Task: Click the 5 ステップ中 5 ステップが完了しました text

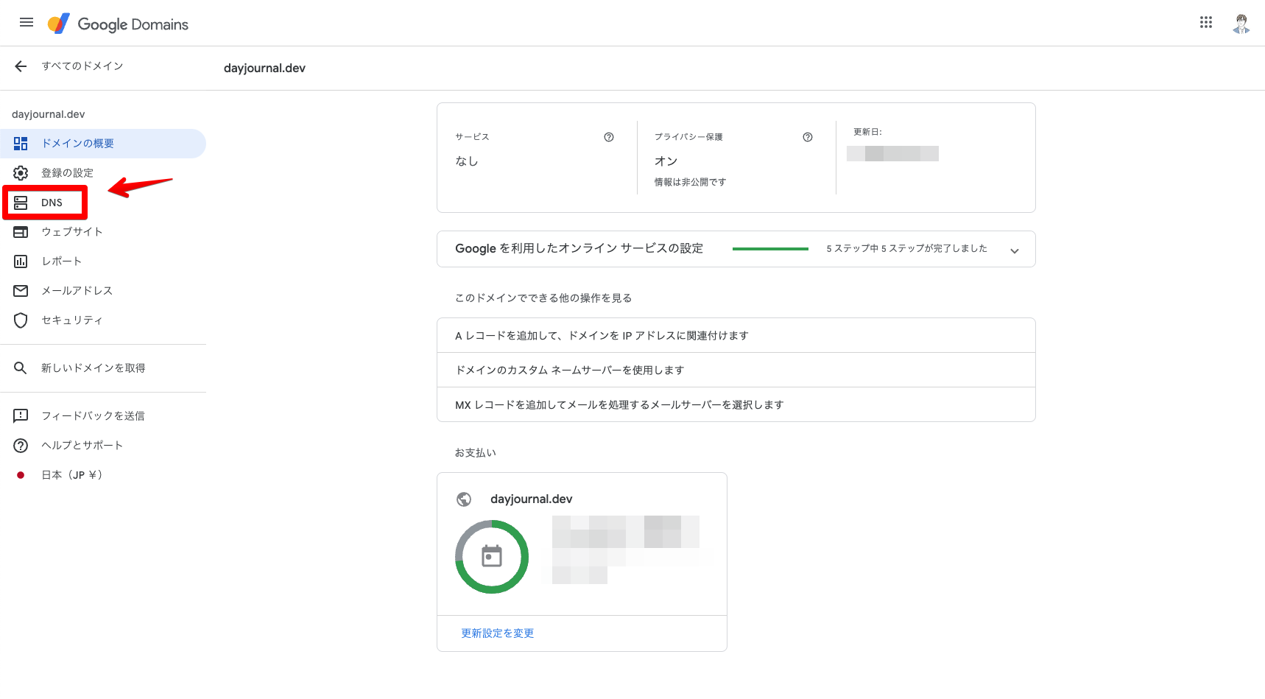Action: (906, 249)
